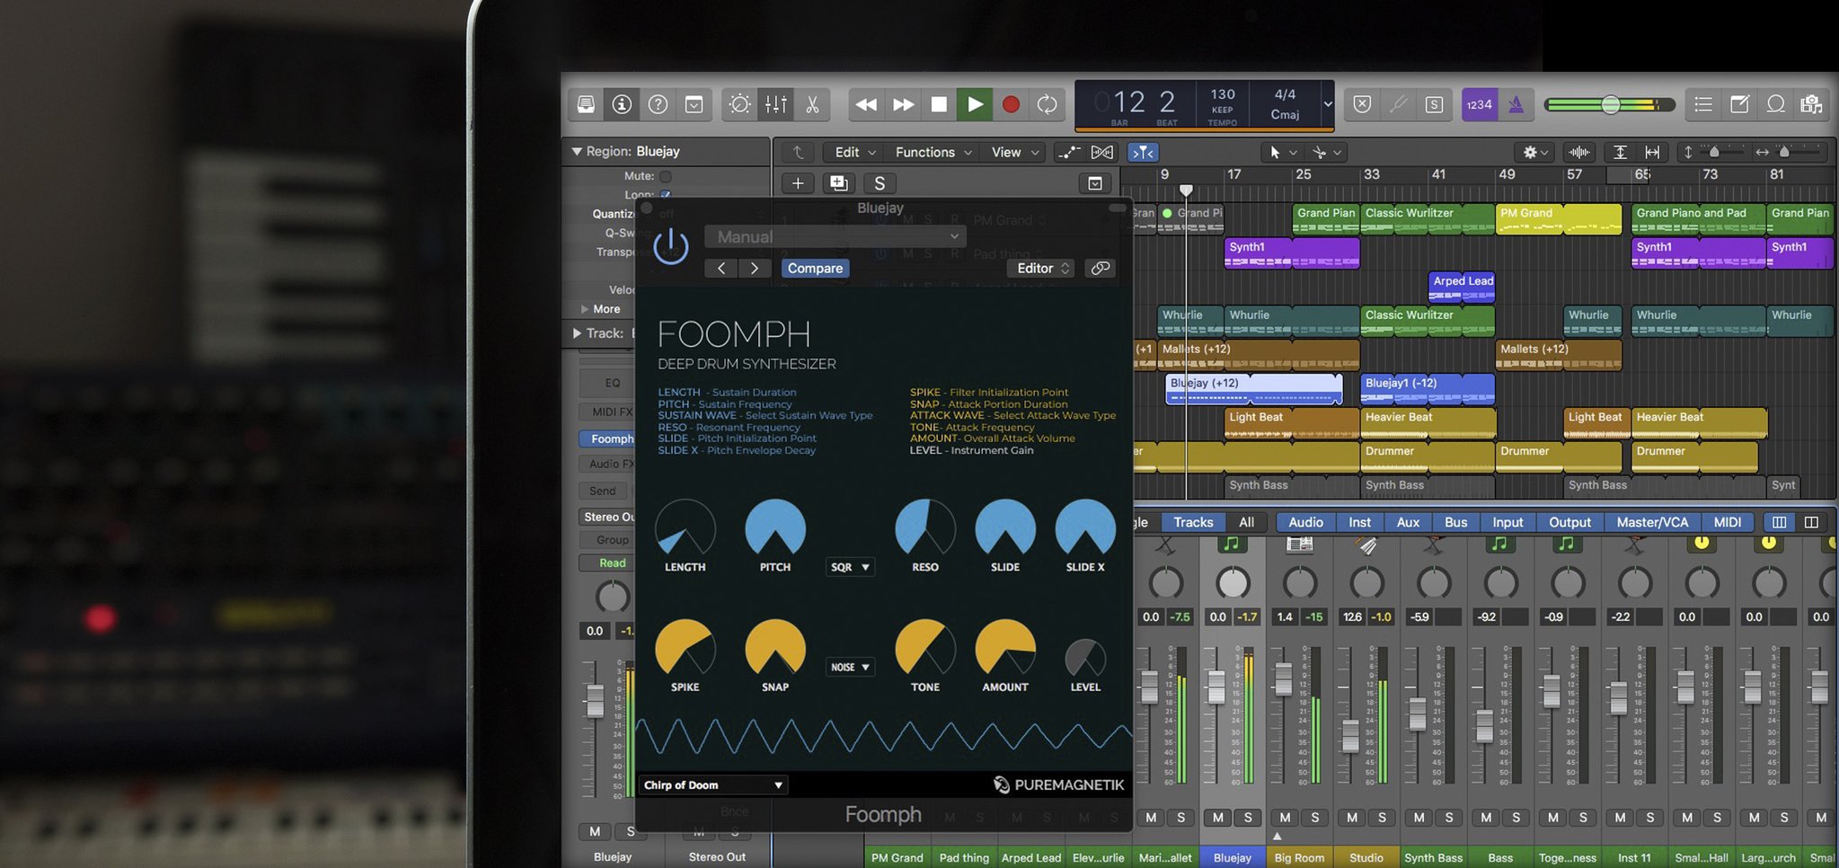The height and width of the screenshot is (868, 1839).
Task: Click the Compare button in plugin window
Action: point(815,268)
